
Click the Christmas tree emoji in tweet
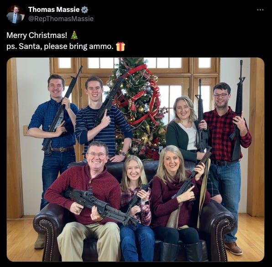point(74,35)
